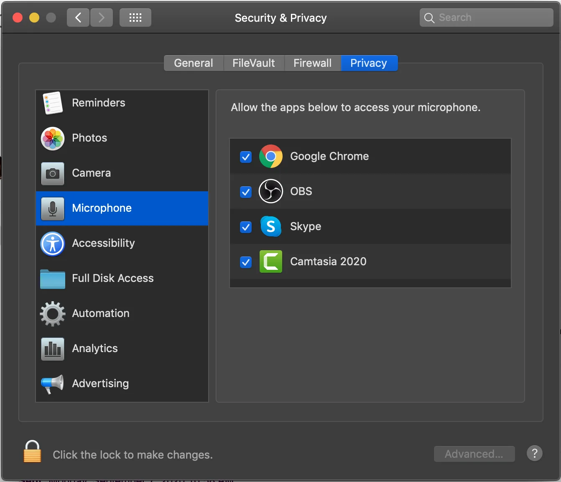Click the 'Click the lock to make changes.' text

pyautogui.click(x=133, y=455)
